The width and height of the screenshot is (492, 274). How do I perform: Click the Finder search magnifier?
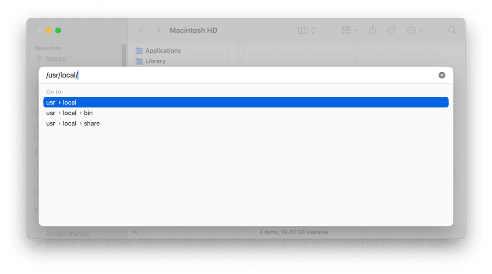point(452,30)
